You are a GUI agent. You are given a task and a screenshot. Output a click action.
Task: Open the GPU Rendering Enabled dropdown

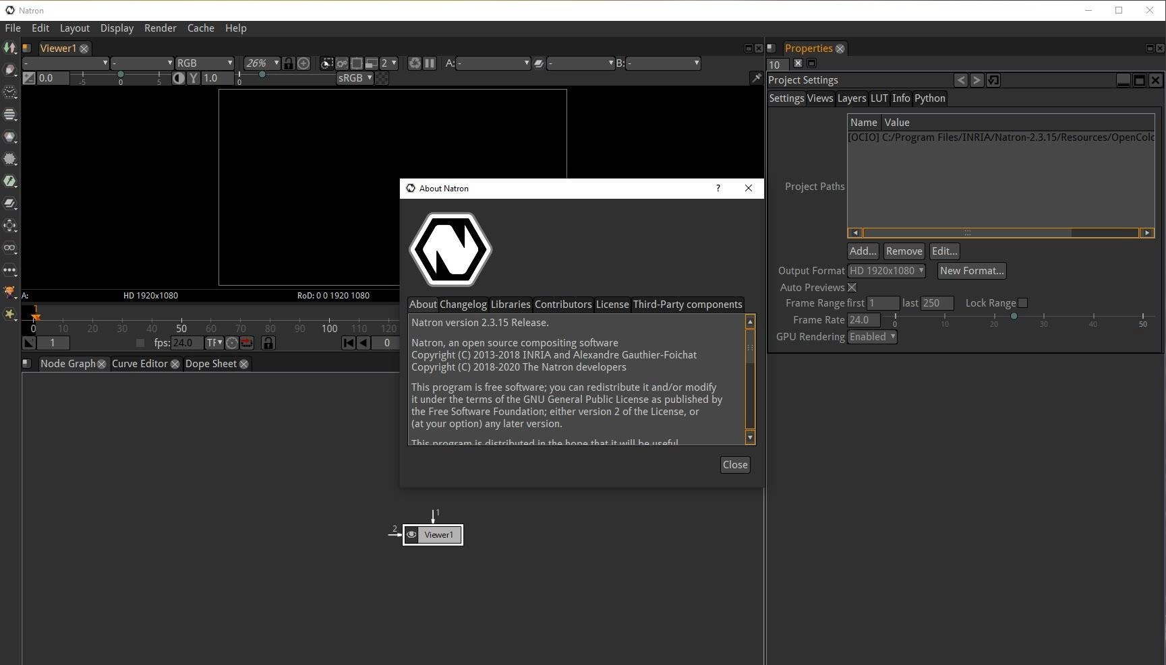click(872, 337)
